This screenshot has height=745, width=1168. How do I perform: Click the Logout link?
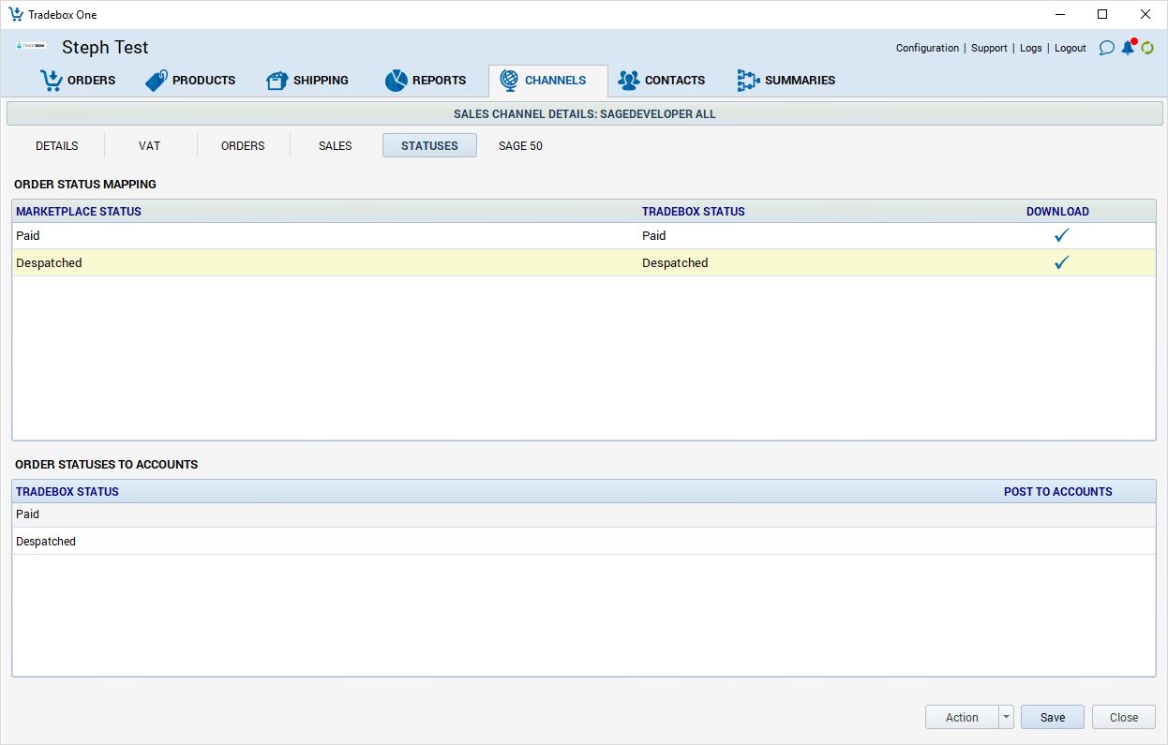click(x=1070, y=48)
